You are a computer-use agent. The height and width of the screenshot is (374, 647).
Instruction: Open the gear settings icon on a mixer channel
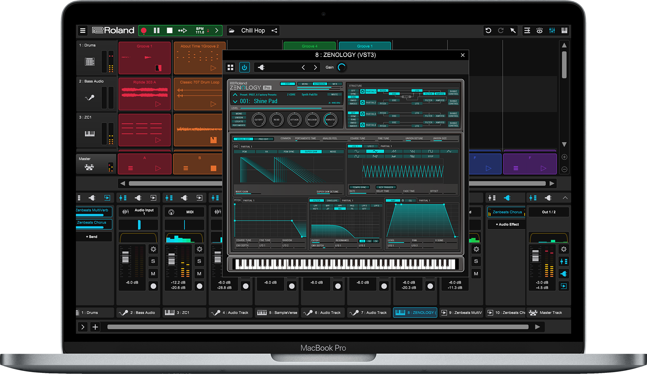pos(153,249)
